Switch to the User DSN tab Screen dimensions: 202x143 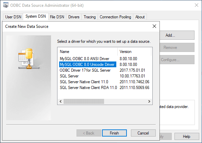point(13,17)
